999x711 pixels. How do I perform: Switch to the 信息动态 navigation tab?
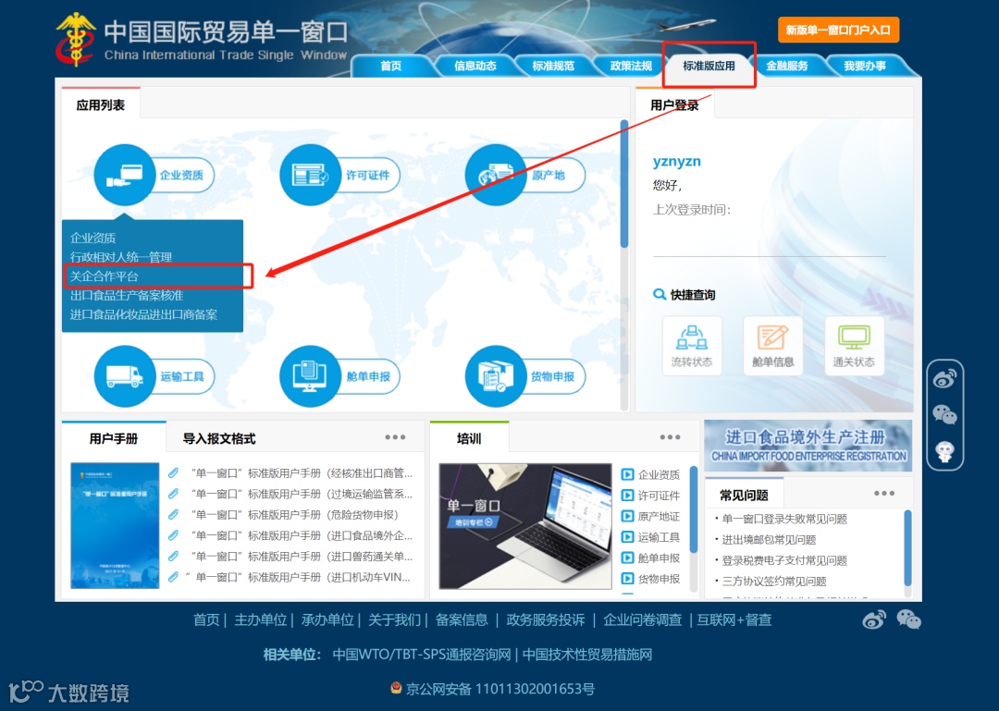tap(475, 66)
